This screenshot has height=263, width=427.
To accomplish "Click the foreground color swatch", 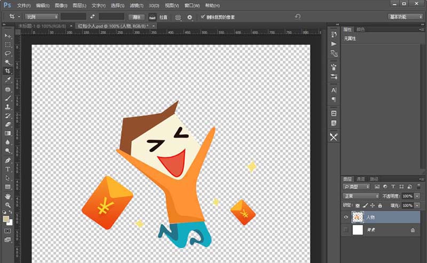I will coord(6,219).
